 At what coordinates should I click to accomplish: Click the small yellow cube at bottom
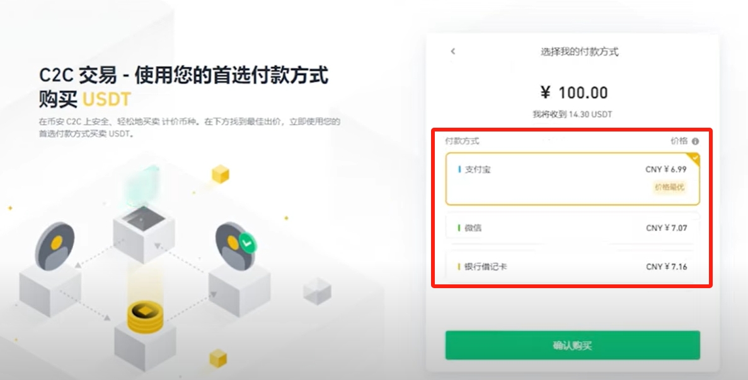(218, 358)
